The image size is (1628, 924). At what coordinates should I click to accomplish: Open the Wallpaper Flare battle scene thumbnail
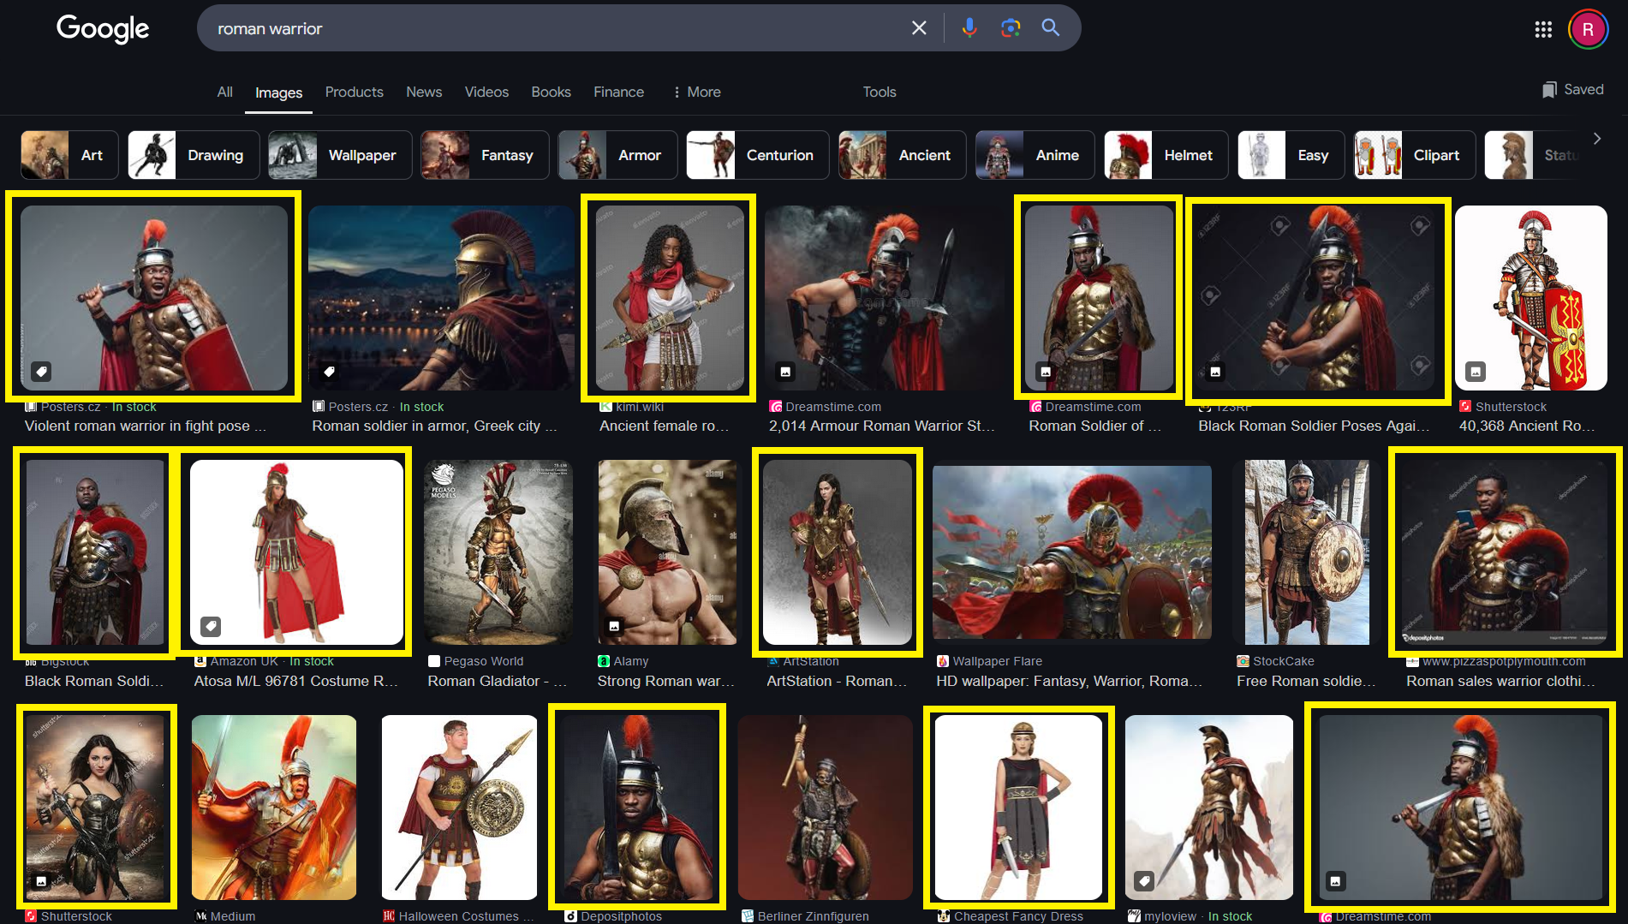(x=1072, y=552)
